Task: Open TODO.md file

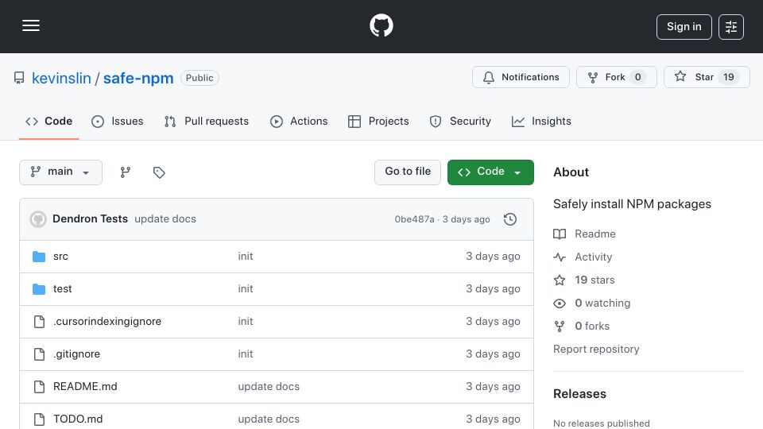Action: pos(78,419)
